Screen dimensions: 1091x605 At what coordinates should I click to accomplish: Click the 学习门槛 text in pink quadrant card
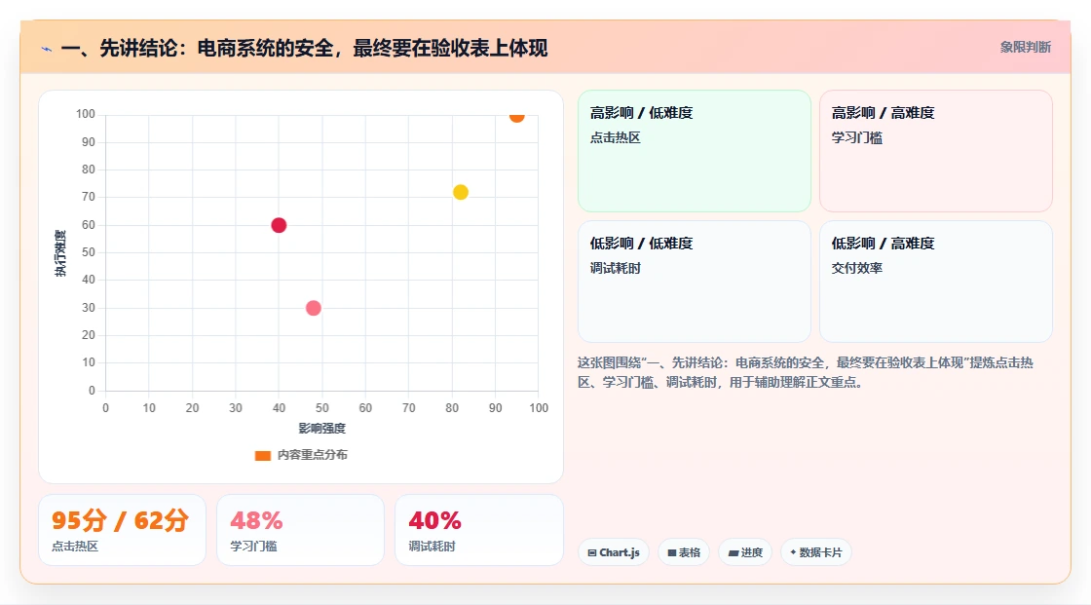[856, 137]
